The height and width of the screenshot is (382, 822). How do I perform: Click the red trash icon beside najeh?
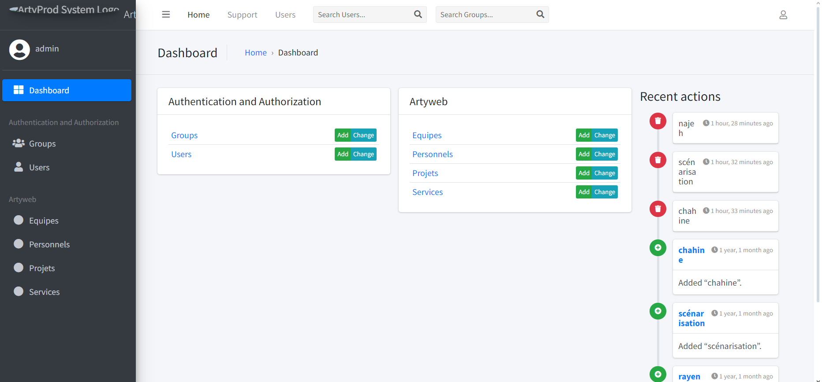click(x=658, y=121)
